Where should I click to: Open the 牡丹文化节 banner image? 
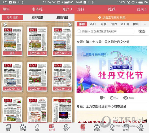pyautogui.click(x=112, y=69)
